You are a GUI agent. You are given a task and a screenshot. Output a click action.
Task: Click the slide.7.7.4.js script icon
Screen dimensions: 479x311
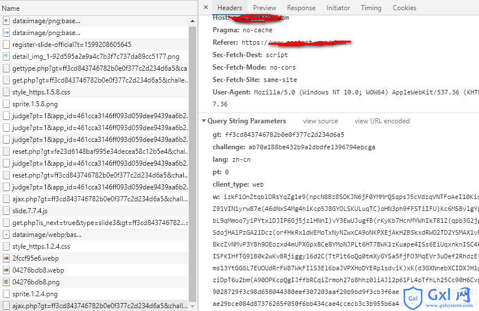coord(6,211)
